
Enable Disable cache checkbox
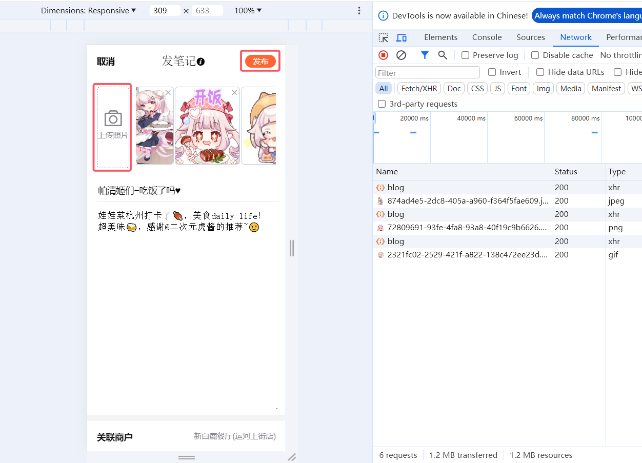(x=535, y=55)
